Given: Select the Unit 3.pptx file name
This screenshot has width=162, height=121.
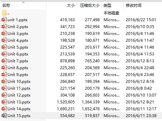Looking at the screenshot, I should pos(18,34).
